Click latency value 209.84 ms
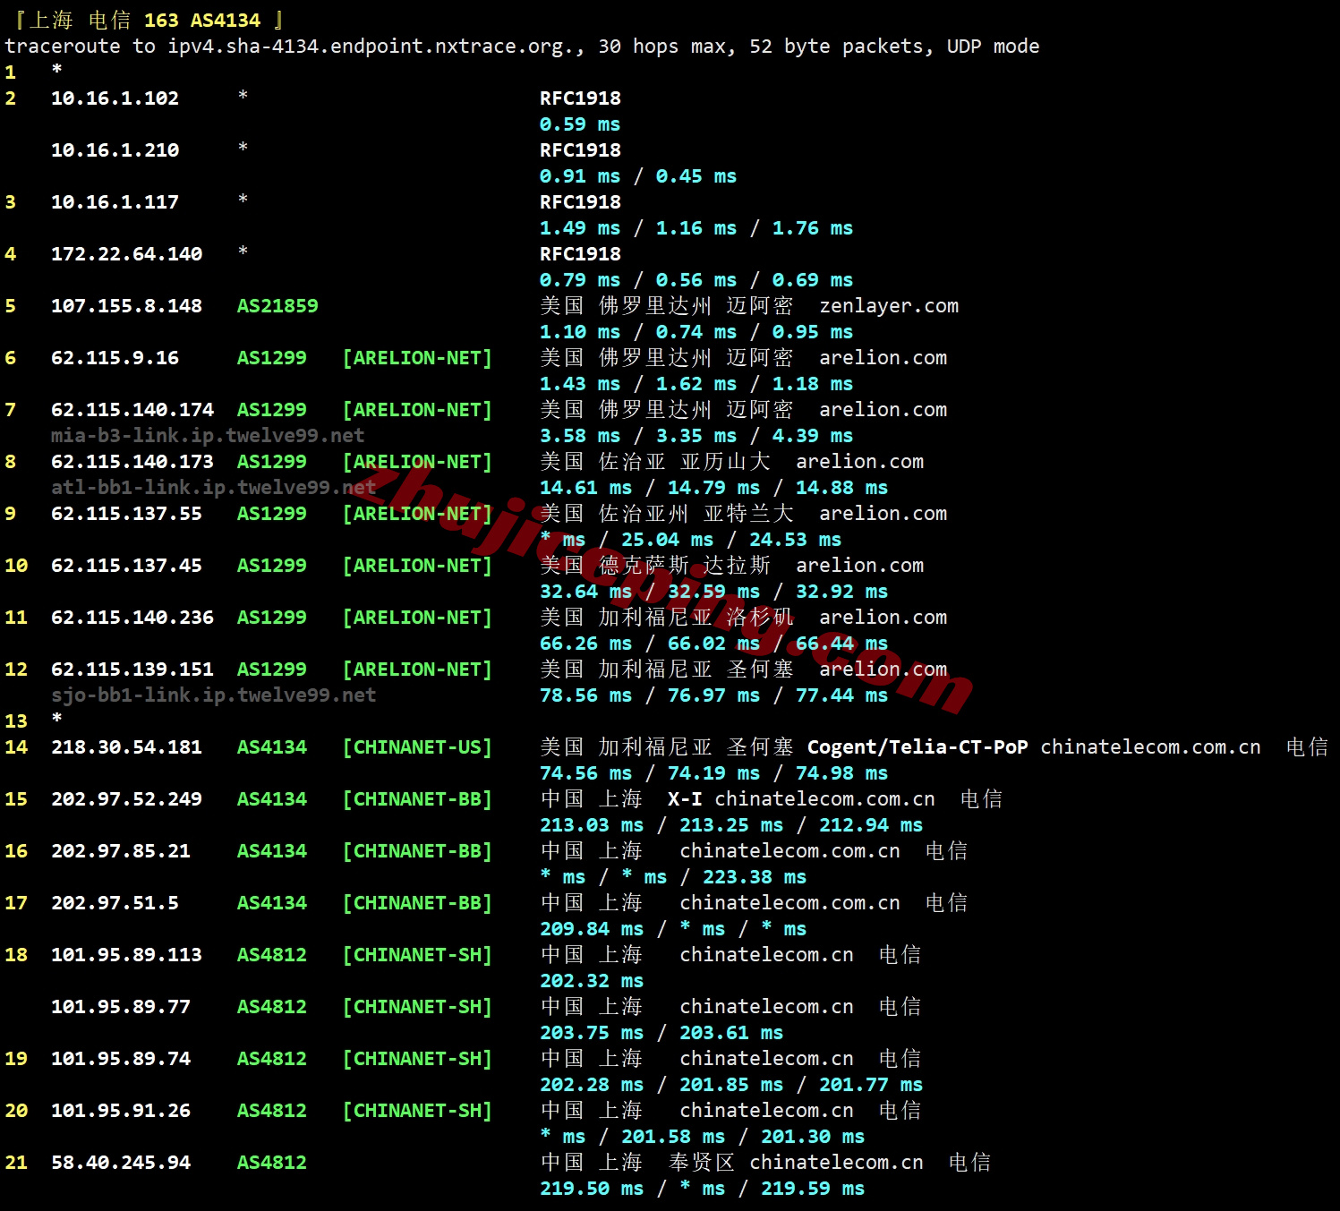1340x1211 pixels. point(592,929)
